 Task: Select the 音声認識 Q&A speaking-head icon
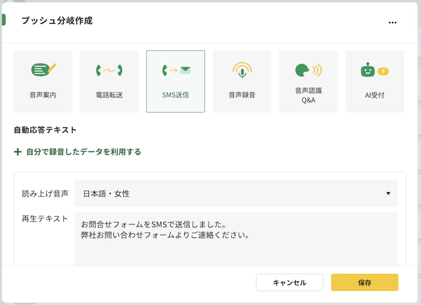click(308, 70)
